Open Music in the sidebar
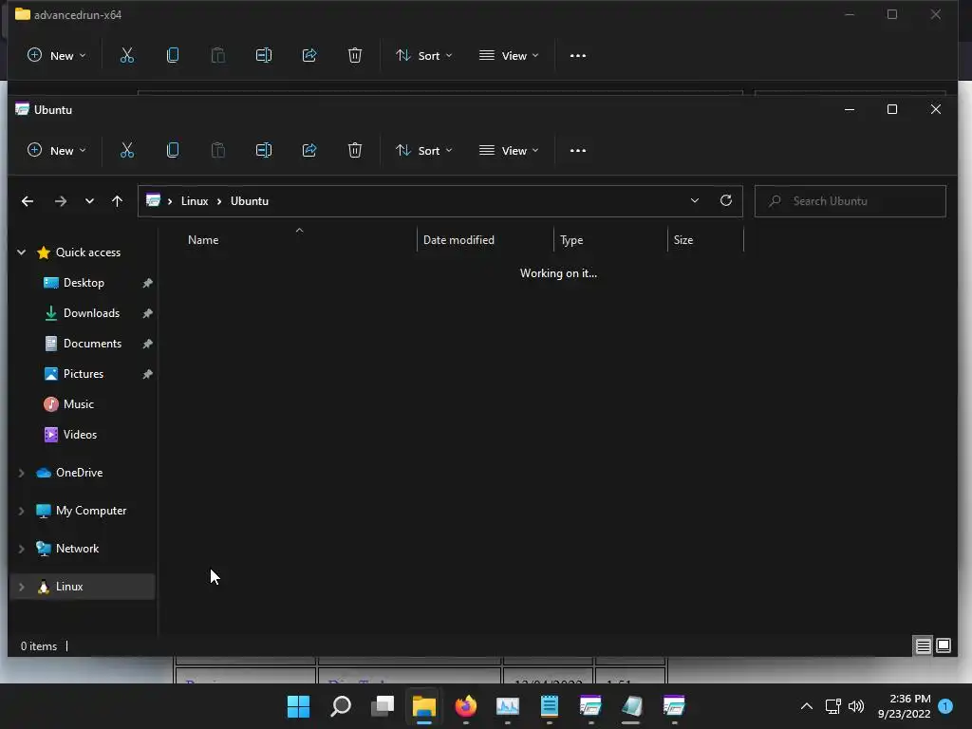This screenshot has height=729, width=972. click(78, 404)
